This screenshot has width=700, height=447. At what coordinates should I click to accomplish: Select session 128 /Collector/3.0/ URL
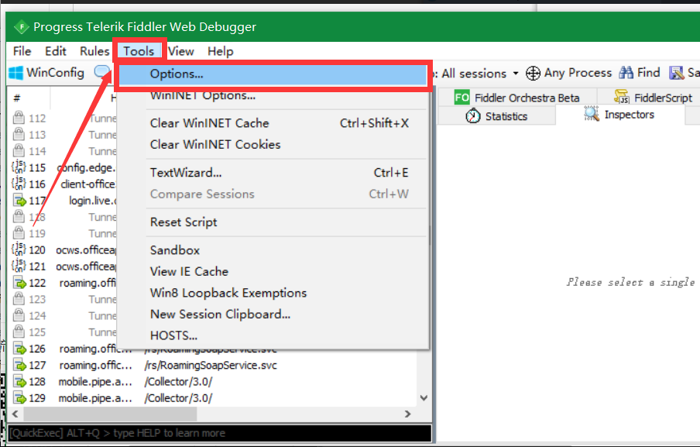pos(178,381)
